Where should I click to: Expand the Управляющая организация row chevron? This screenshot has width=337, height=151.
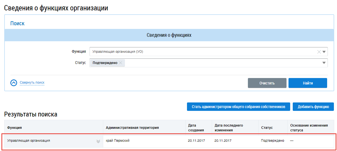[x=98, y=141]
